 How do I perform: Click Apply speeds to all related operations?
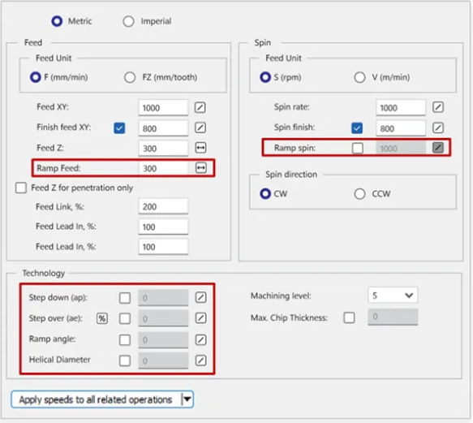(96, 399)
